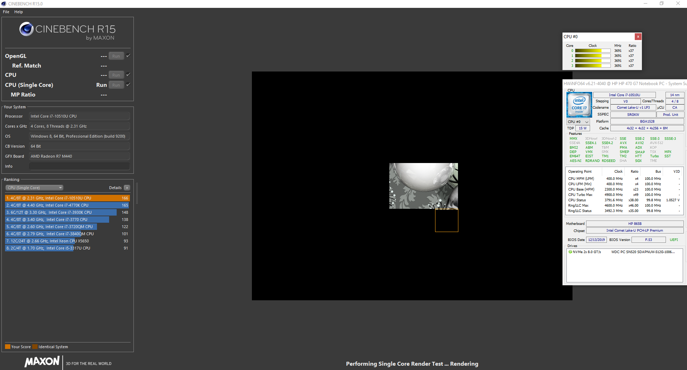Screen dimensions: 687x370
Task: Click the Run button for CPU test
Action: [x=116, y=75]
